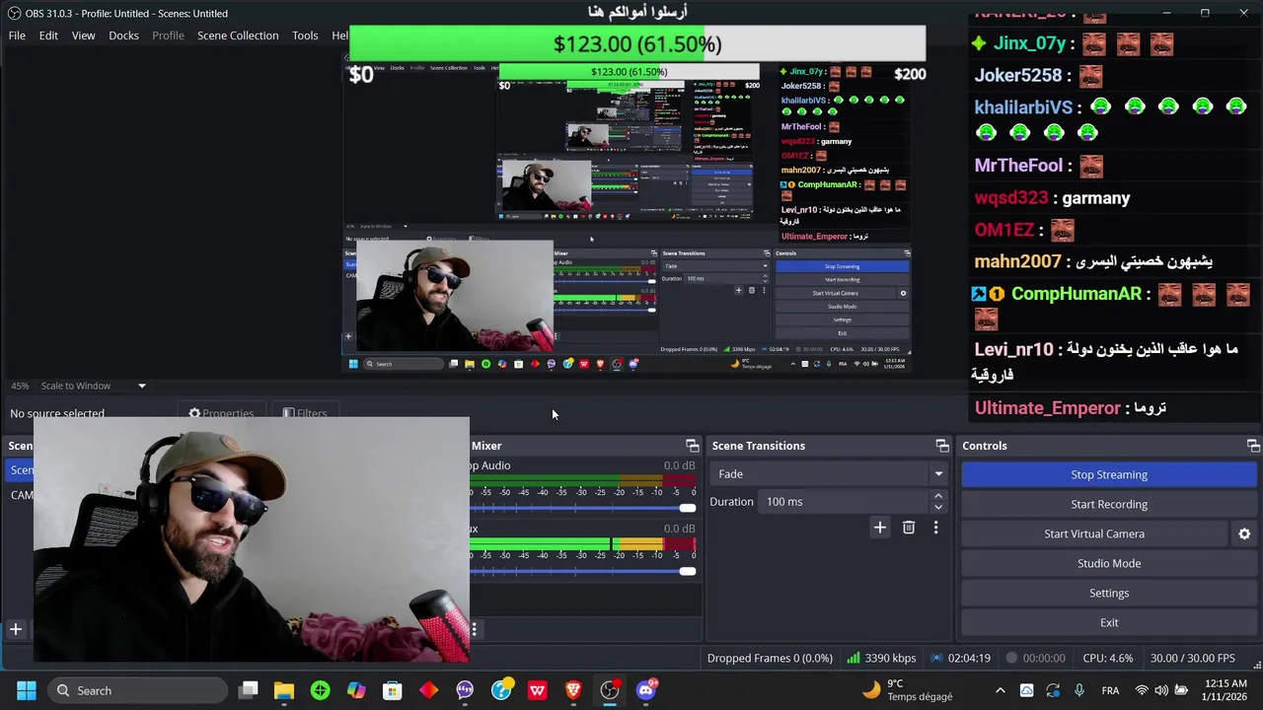Click the Filters button
Image resolution: width=1263 pixels, height=710 pixels.
[304, 413]
